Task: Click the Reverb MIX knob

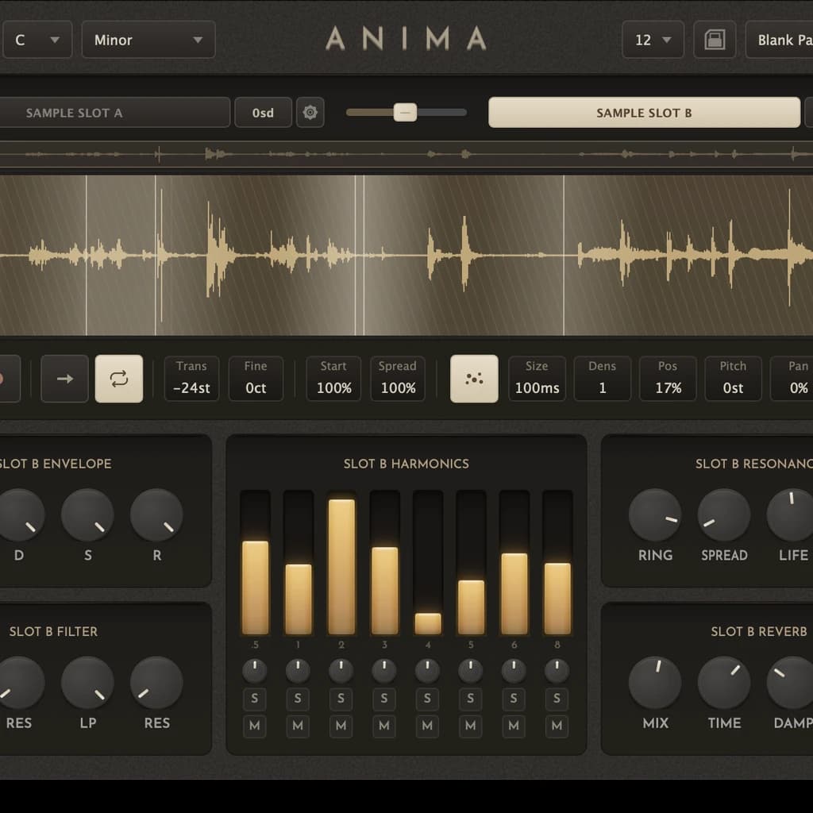Action: (x=655, y=682)
